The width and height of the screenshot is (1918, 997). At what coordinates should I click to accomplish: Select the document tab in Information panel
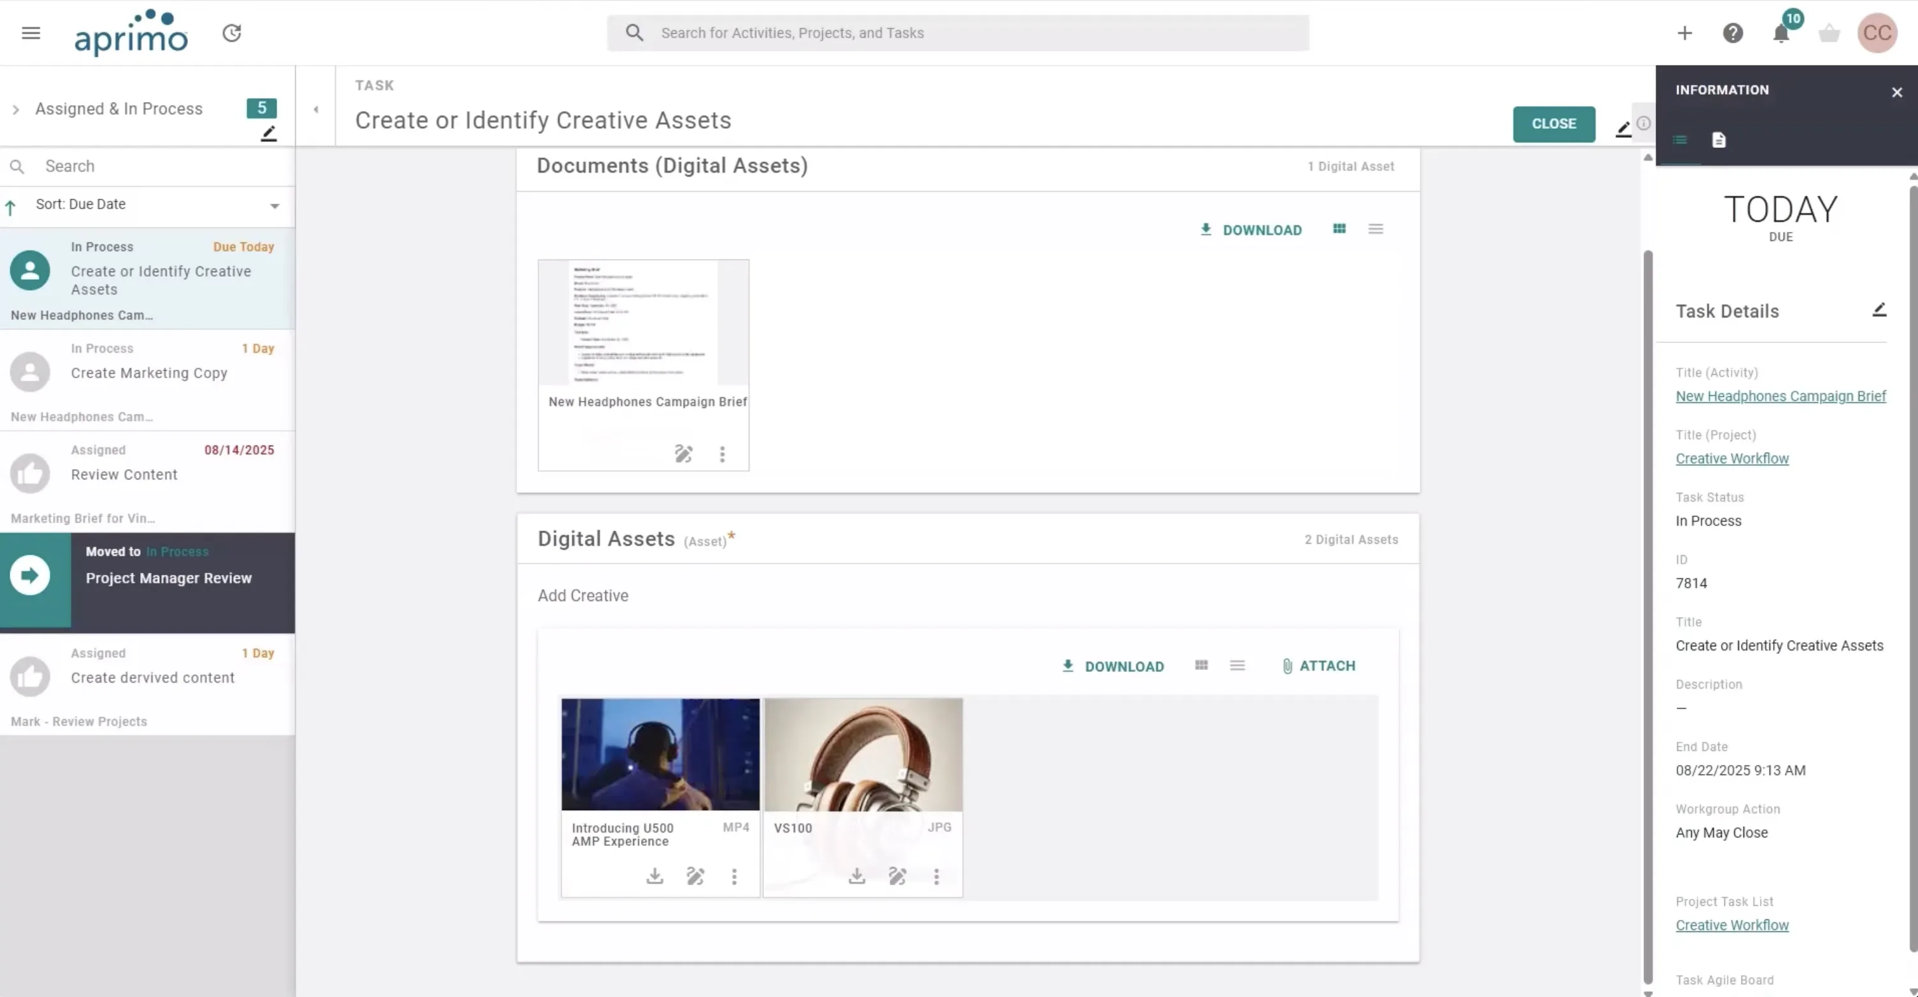pos(1718,140)
